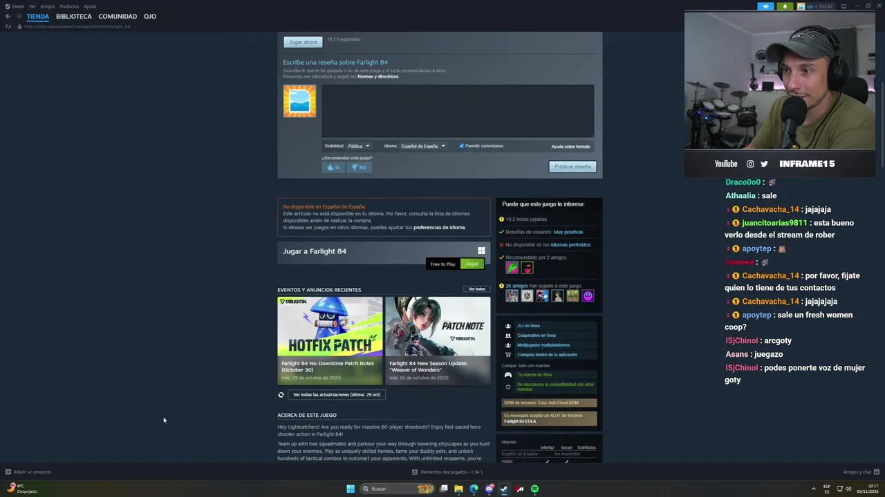The height and width of the screenshot is (497, 885).
Task: Open the Windows Start menu
Action: coord(351,489)
